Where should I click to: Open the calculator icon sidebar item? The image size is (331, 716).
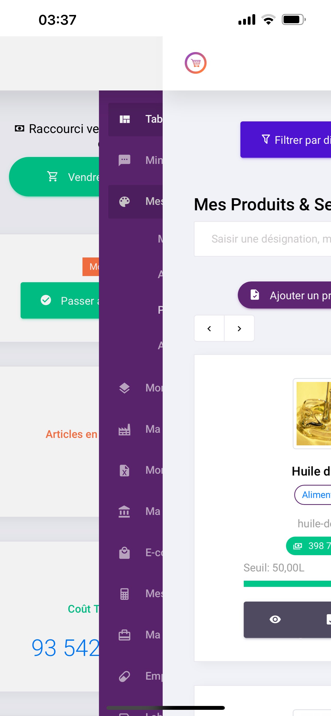pyautogui.click(x=135, y=594)
